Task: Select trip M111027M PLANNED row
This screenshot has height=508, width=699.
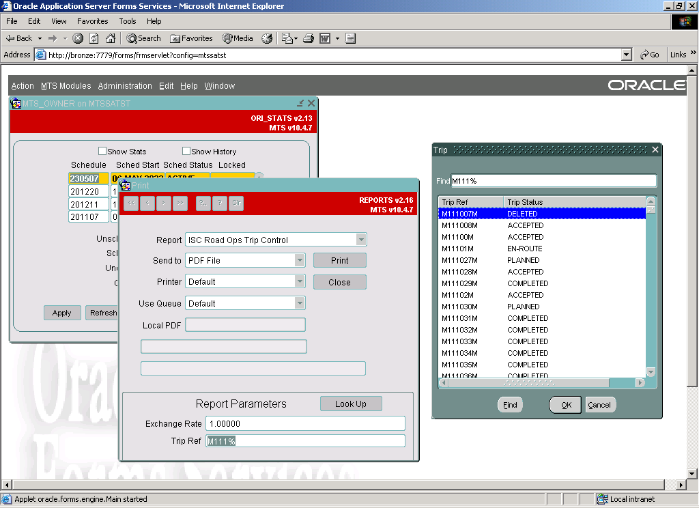Action: 542,260
